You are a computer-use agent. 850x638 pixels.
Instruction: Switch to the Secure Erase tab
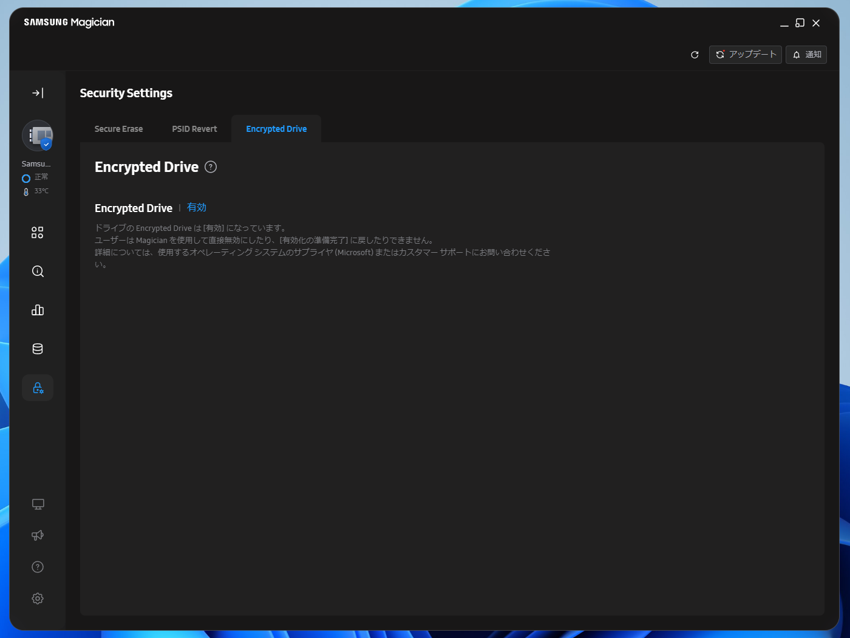[119, 129]
